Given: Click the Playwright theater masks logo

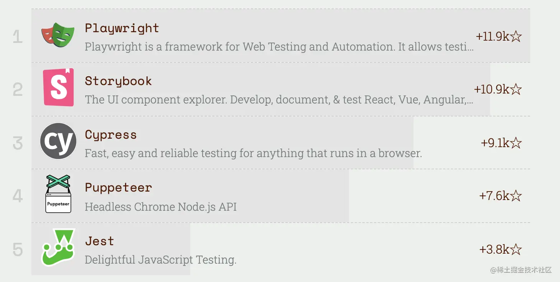Looking at the screenshot, I should pos(58,35).
